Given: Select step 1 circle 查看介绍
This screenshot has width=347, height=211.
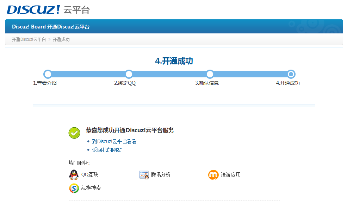Looking at the screenshot, I should [48, 74].
